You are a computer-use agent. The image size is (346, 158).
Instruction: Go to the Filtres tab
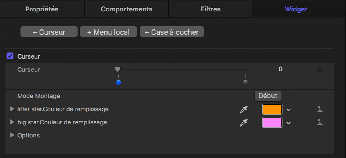(211, 9)
